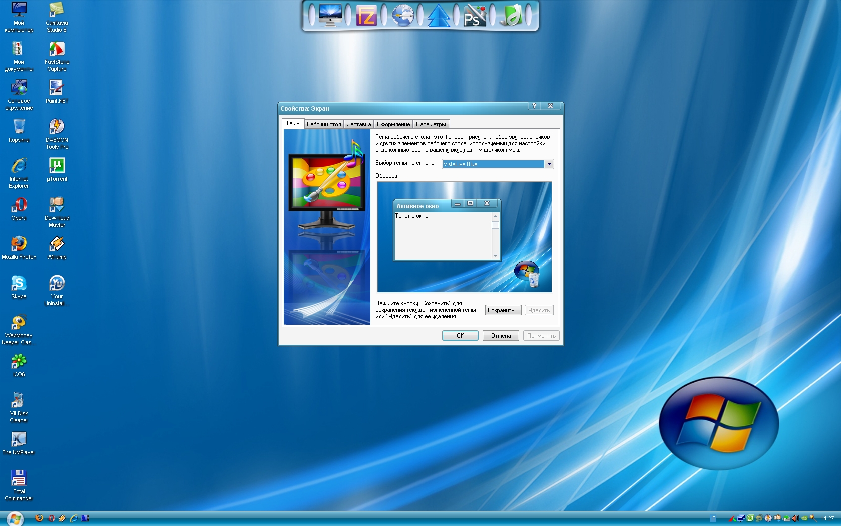Open the Параметры tab
841x526 pixels.
click(431, 124)
